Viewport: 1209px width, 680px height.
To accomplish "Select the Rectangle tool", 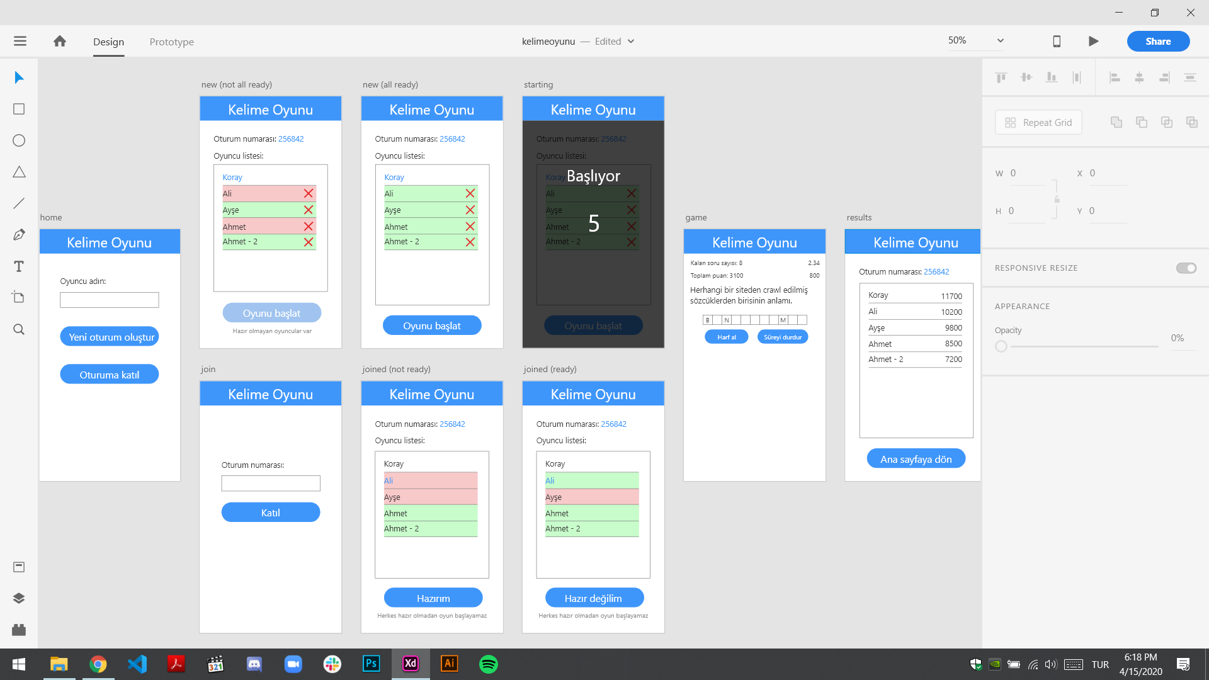I will coord(19,109).
